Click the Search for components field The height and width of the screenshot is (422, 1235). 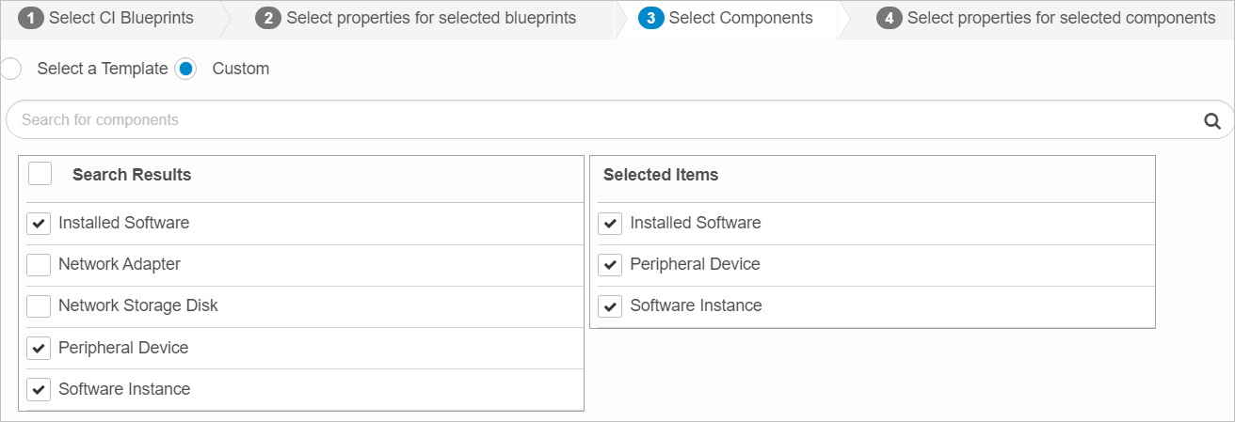click(602, 120)
